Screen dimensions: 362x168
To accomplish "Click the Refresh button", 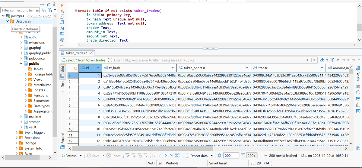I will (x=68, y=156).
